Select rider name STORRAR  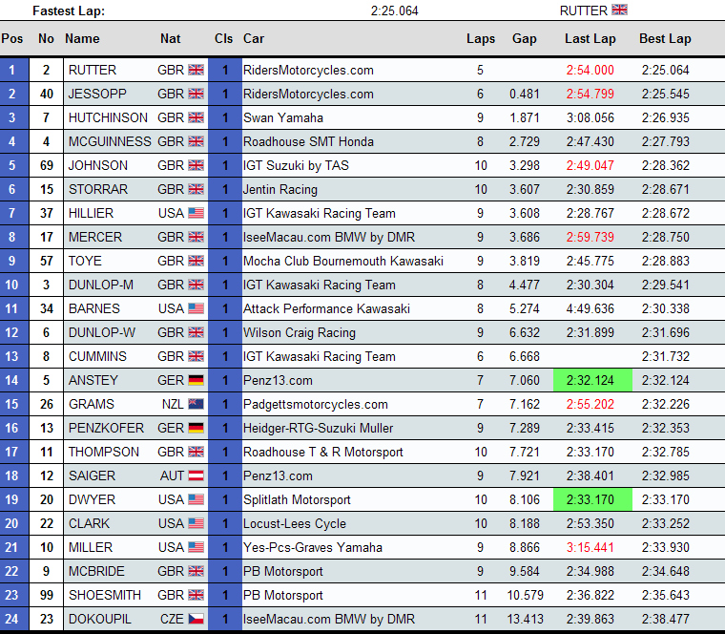tap(98, 189)
